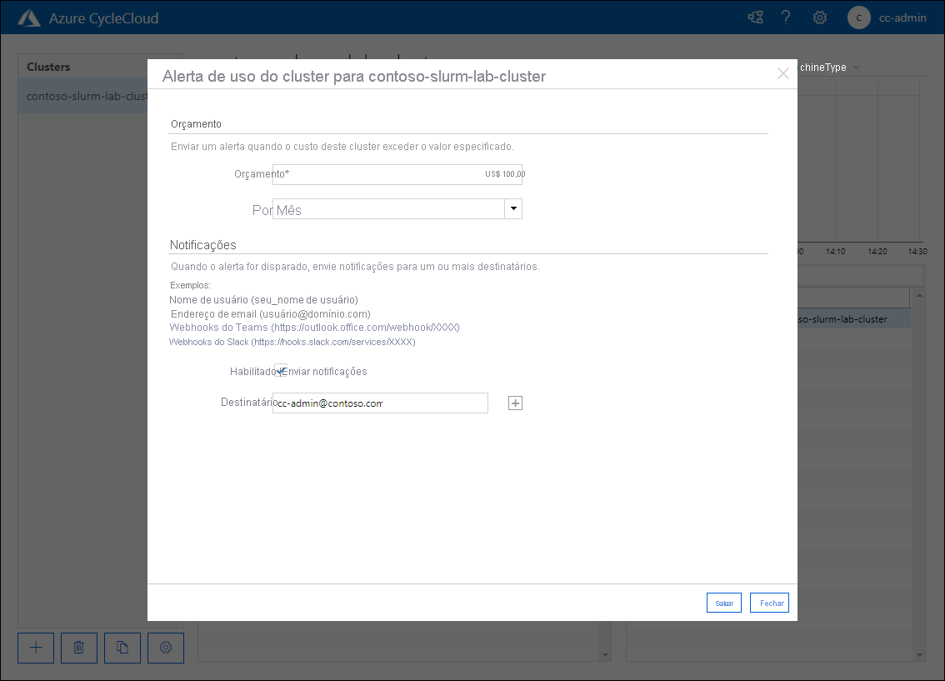Open the cluster topology icon in top bar
This screenshot has width=945, height=681.
pyautogui.click(x=755, y=17)
